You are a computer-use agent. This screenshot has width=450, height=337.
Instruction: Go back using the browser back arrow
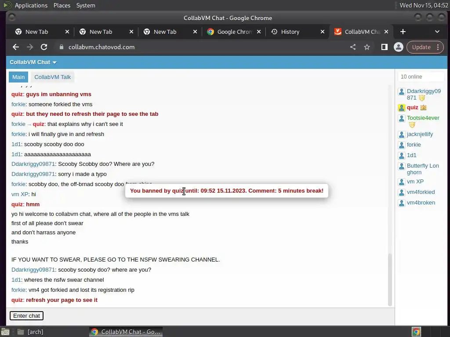[x=16, y=47]
